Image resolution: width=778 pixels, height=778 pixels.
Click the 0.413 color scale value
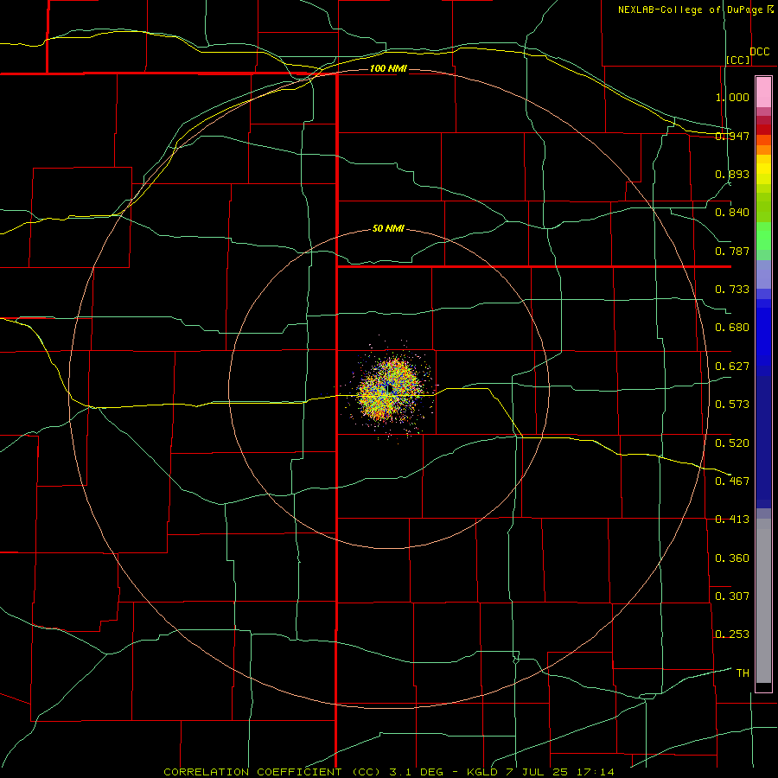point(732,520)
